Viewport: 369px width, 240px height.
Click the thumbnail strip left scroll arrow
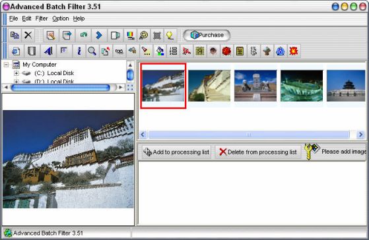pos(143,135)
